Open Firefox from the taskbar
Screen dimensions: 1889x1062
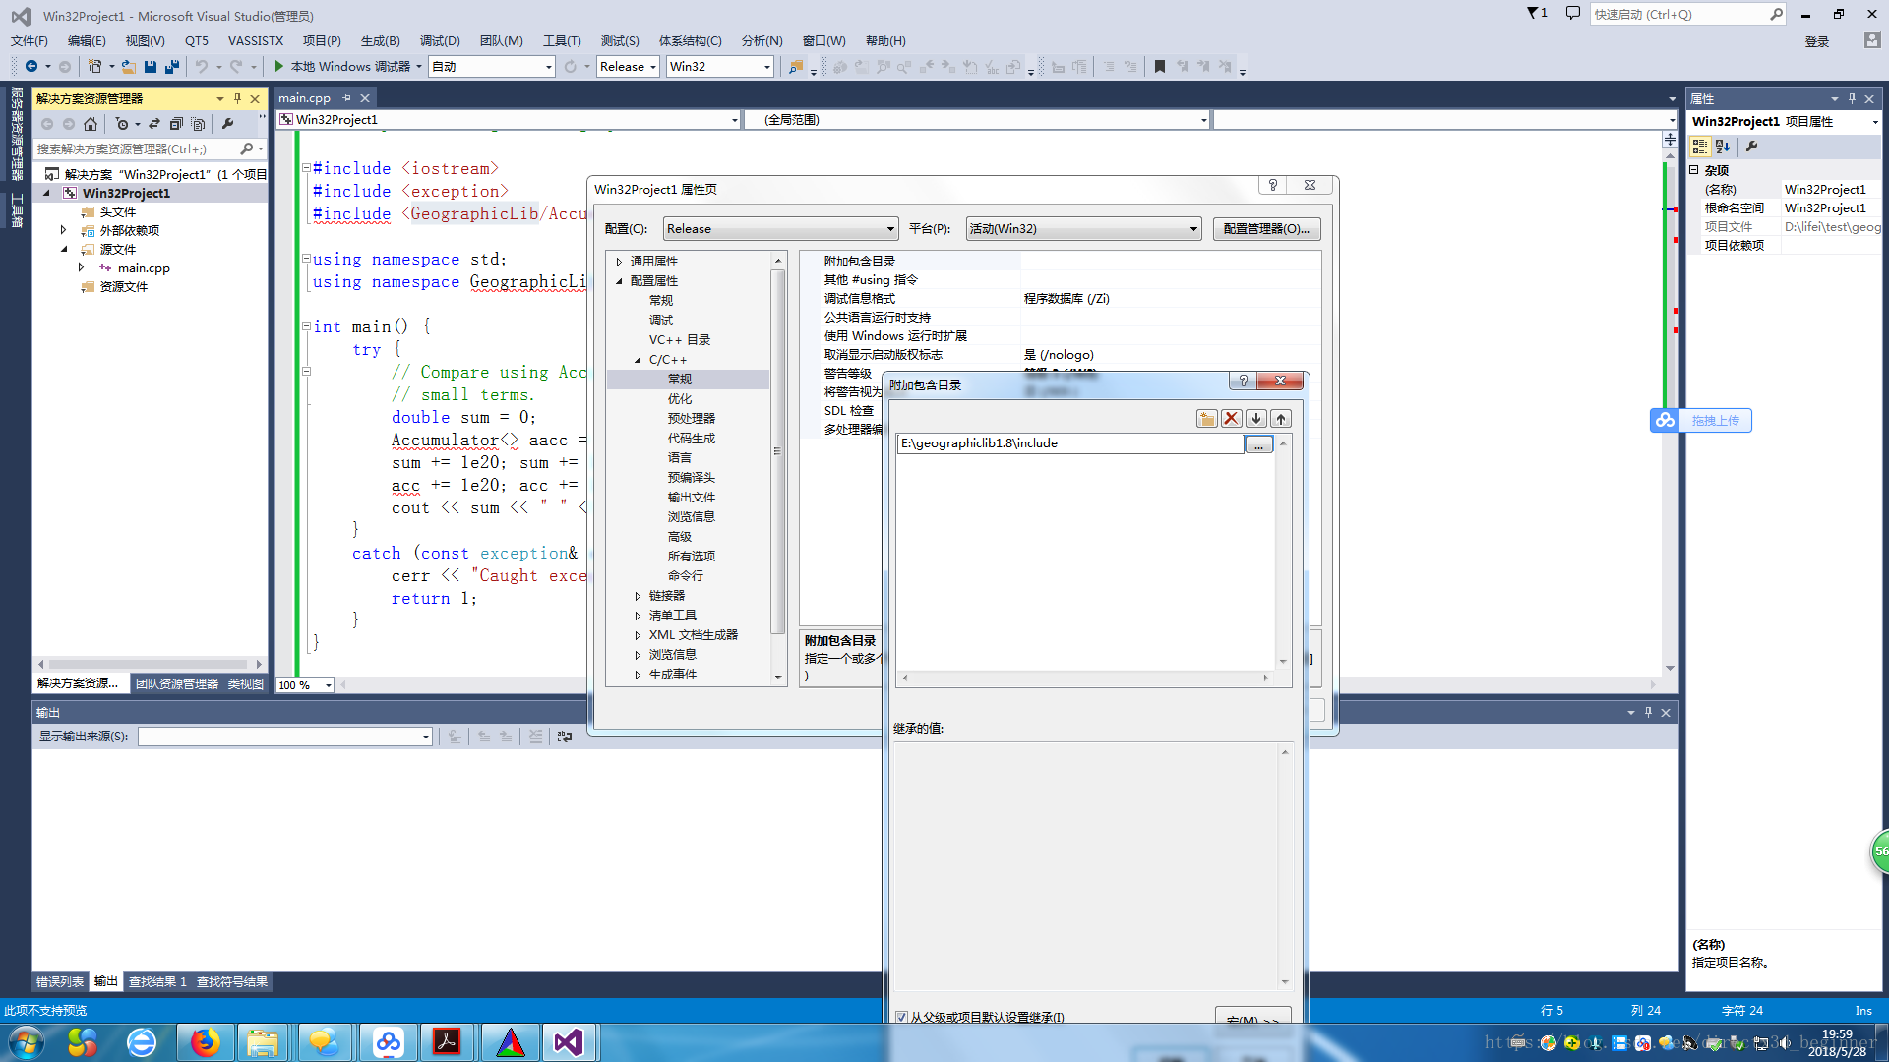[x=205, y=1042]
